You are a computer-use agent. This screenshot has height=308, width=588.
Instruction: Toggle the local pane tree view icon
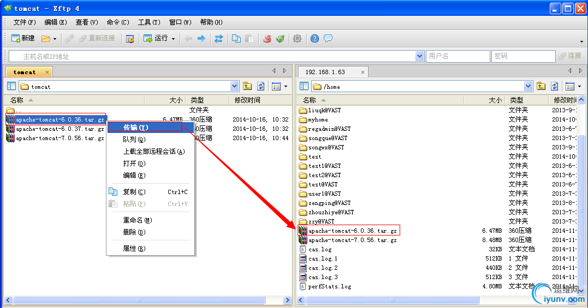pyautogui.click(x=11, y=87)
